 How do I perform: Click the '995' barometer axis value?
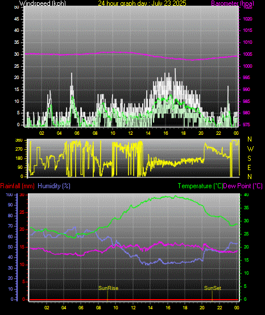246,77
